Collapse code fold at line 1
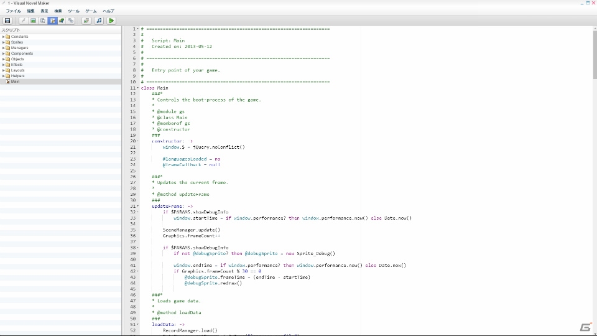The width and height of the screenshot is (597, 336). 138,29
